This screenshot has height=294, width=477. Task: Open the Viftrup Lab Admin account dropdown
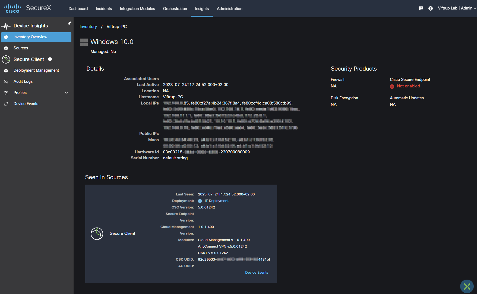[457, 8]
